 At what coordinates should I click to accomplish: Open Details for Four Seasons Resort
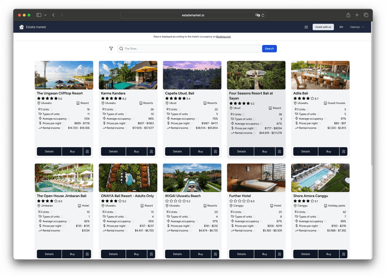[242, 152]
